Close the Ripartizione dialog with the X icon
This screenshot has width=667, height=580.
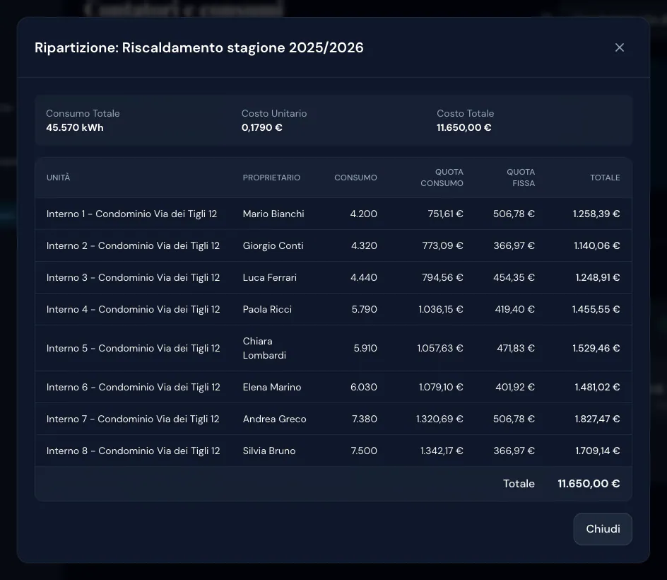click(620, 47)
